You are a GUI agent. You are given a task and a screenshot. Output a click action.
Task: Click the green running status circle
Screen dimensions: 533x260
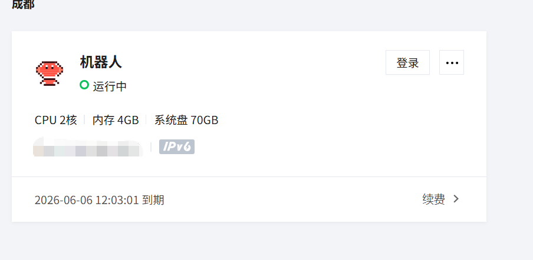pyautogui.click(x=84, y=85)
